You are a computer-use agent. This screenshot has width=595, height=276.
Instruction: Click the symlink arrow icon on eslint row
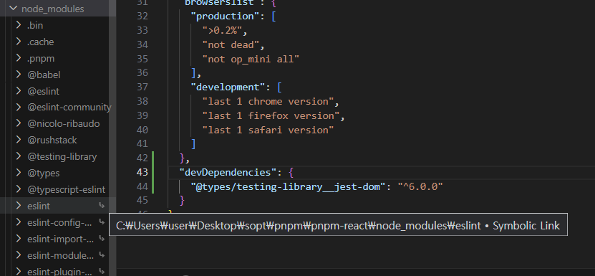point(102,206)
